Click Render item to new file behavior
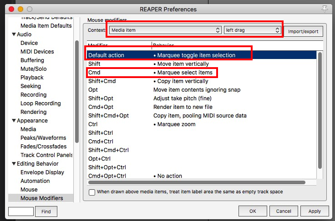 (x=183, y=107)
